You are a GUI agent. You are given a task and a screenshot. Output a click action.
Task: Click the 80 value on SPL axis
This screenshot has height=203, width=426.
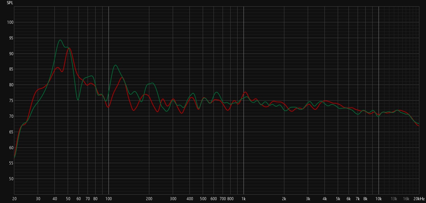11,85
